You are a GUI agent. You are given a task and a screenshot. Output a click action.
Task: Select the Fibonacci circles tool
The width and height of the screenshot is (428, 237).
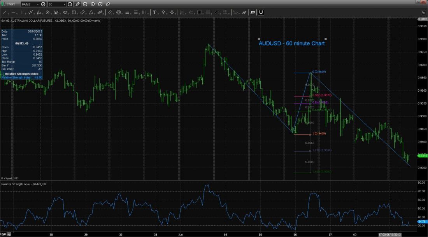click(x=119, y=12)
